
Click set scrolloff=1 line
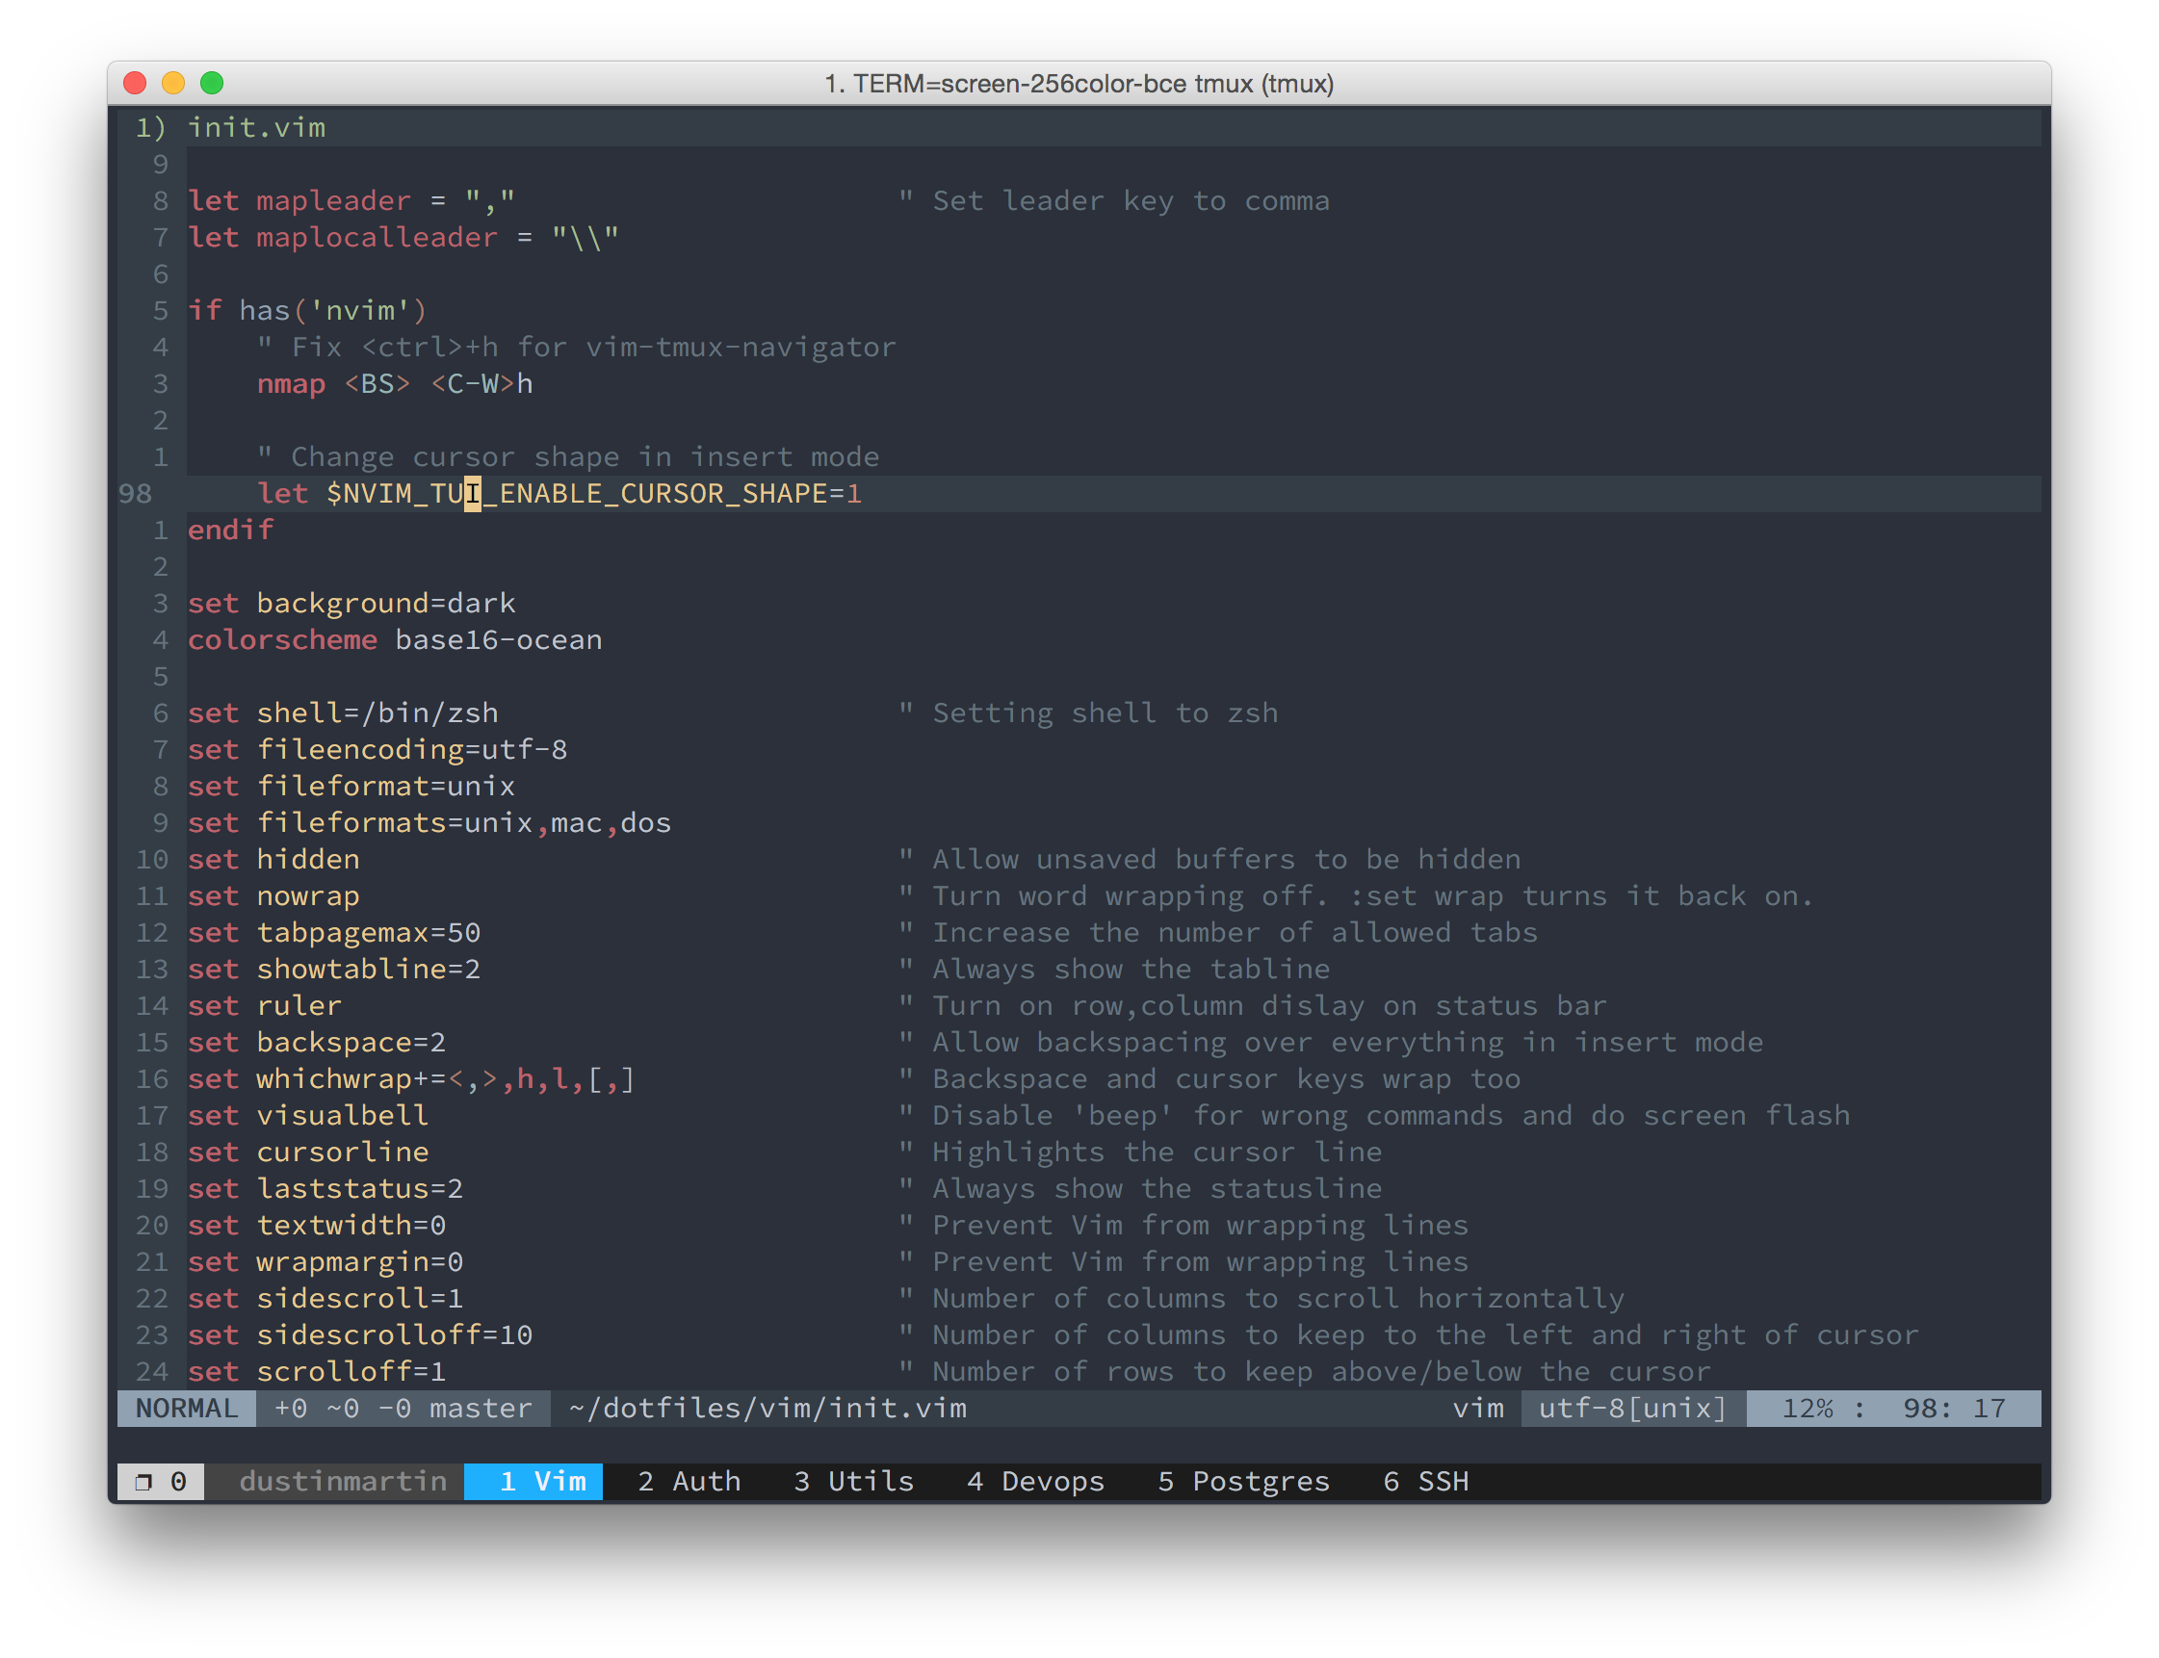(317, 1371)
